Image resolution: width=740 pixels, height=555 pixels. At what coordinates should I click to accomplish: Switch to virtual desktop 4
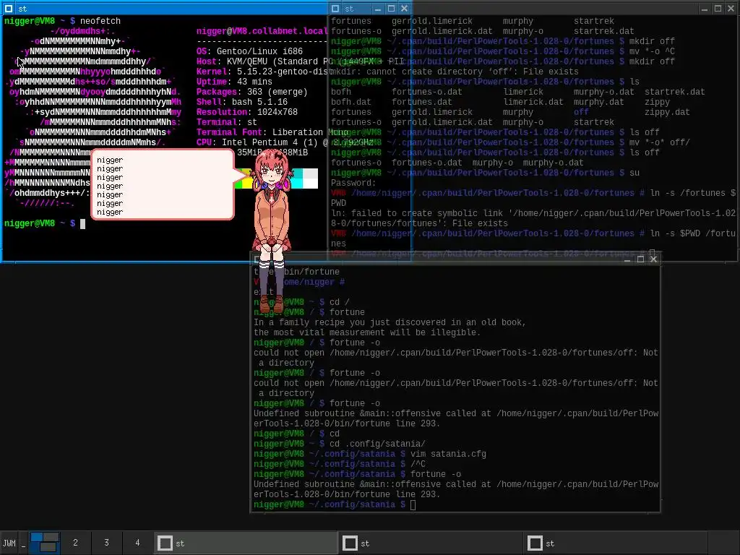[x=137, y=543]
